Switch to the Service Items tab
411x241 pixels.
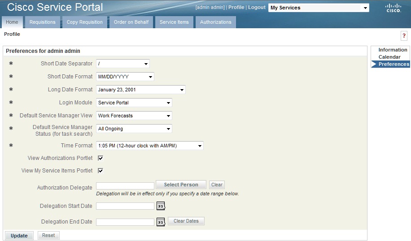point(174,22)
